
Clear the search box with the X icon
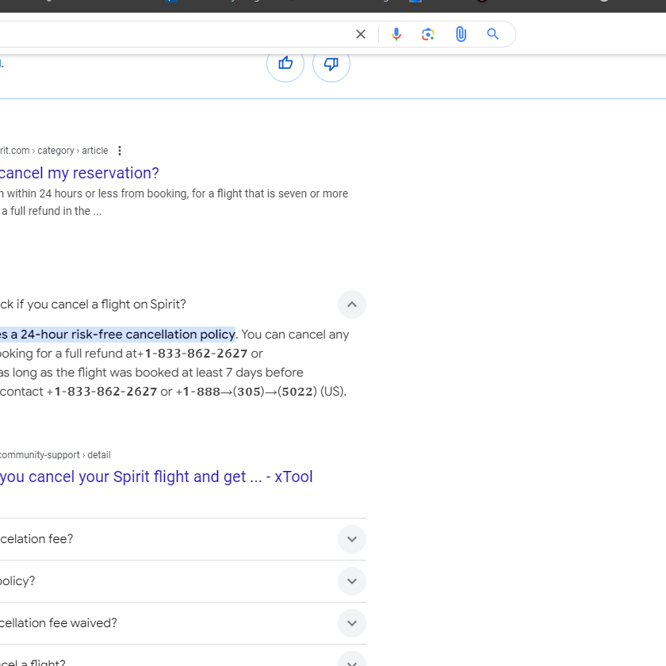[x=361, y=34]
